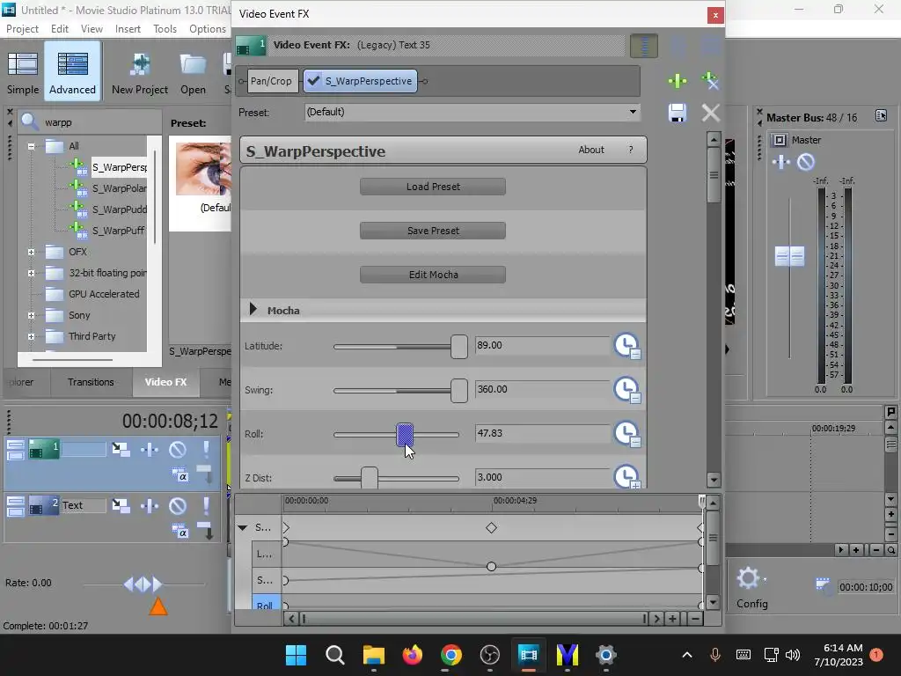Click Master Bus mute circle icon
Viewport: 901px width, 676px height.
click(x=806, y=162)
